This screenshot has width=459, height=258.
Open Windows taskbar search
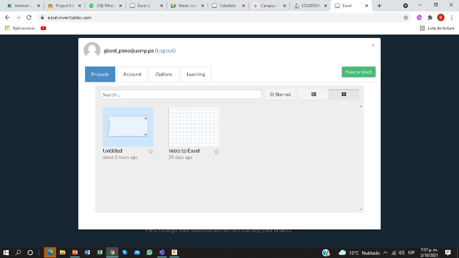[x=19, y=252]
